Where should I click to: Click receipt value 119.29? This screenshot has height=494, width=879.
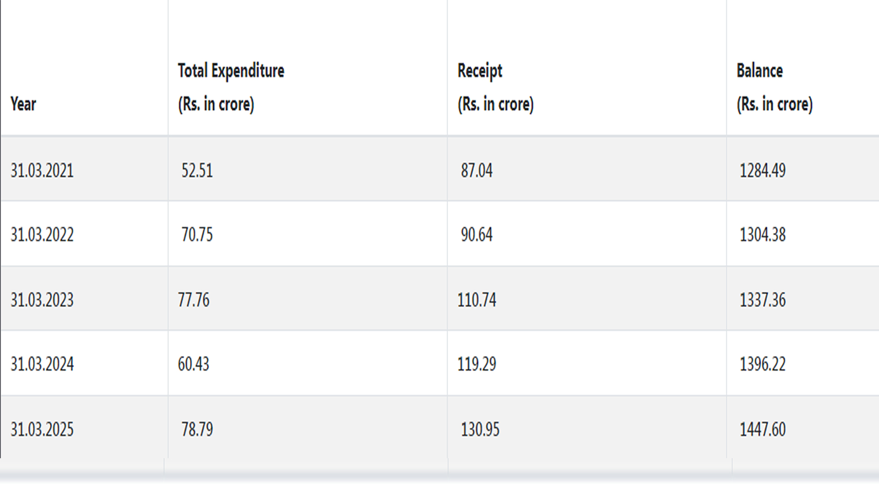click(477, 364)
